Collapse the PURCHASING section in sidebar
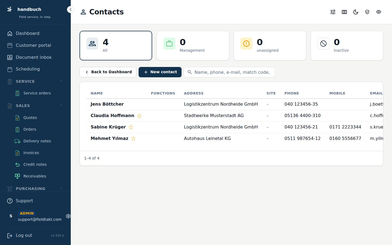Viewport: 392px width, 245px height. click(x=61, y=188)
